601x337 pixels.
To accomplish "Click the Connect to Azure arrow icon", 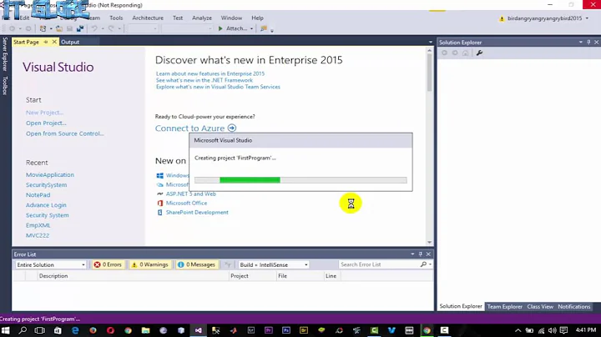I will coord(232,128).
